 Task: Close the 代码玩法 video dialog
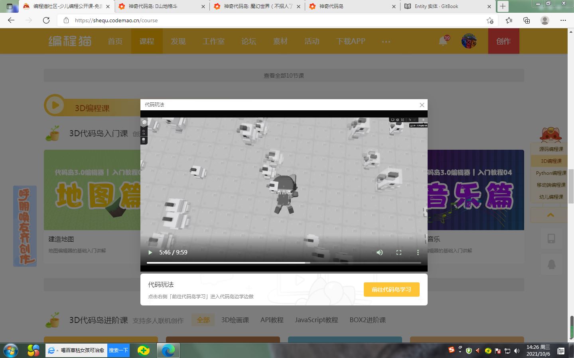[422, 105]
